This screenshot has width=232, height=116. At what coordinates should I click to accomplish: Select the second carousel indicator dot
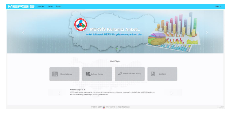[x=115, y=49]
